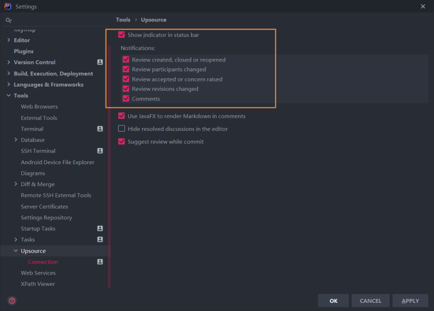Click project-level icon next to Startup Tasks
The height and width of the screenshot is (311, 434).
100,228
